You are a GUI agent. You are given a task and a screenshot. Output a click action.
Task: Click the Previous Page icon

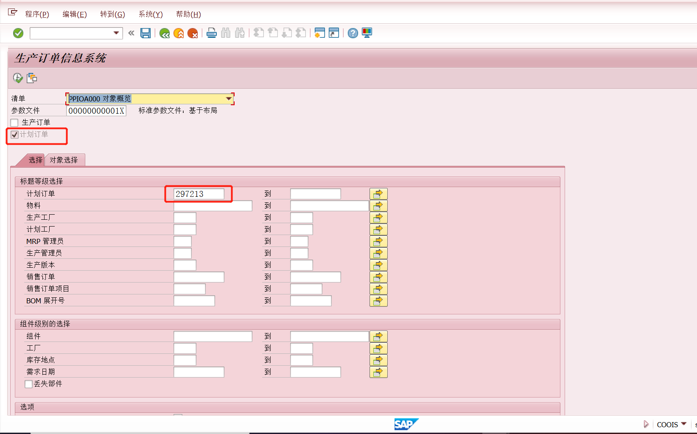click(273, 33)
